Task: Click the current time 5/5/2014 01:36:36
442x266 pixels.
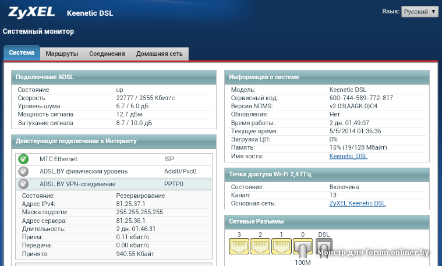Action: pyautogui.click(x=355, y=132)
